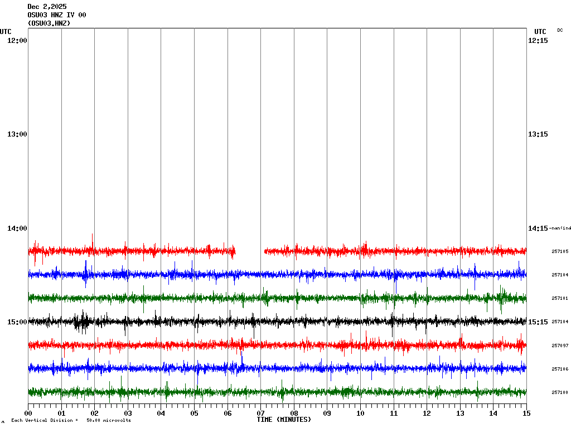Image resolution: width=571 pixels, height=428 pixels.
Task: Click the 12:00 UTC label on left axis
Action: pyautogui.click(x=17, y=41)
